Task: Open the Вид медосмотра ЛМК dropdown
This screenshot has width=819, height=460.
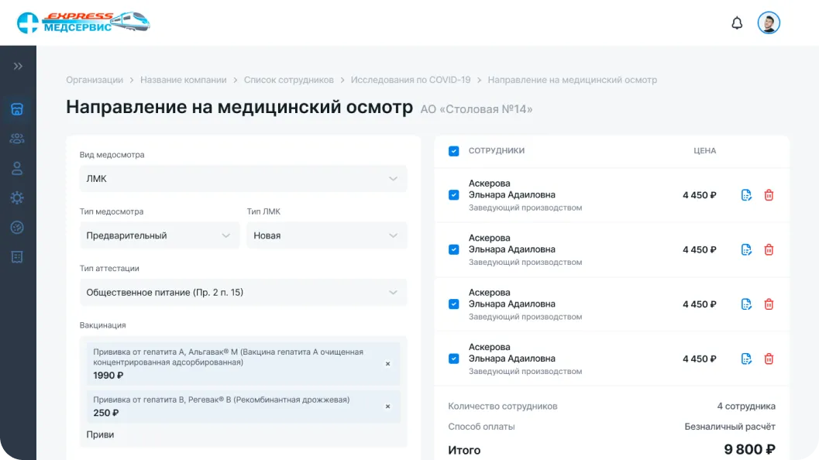Action: [243, 179]
